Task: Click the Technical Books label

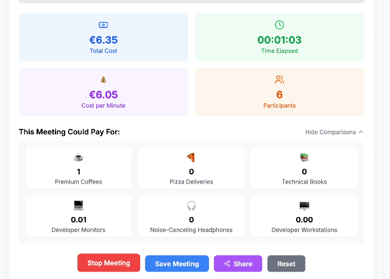Action: [304, 182]
